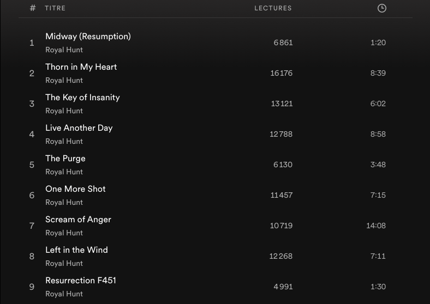Click track number 7 in the list

pyautogui.click(x=32, y=226)
